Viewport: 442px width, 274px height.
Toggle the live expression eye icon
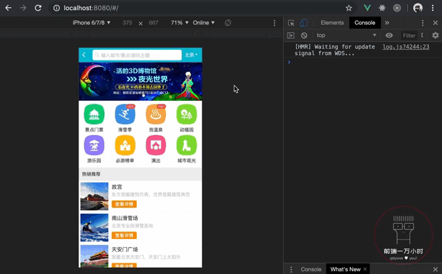(x=389, y=35)
